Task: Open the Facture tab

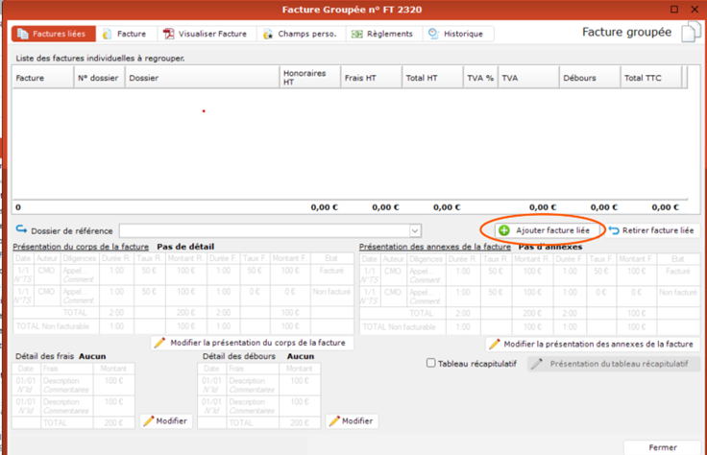Action: (x=124, y=34)
